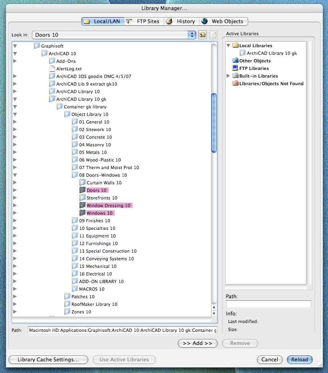Image resolution: width=328 pixels, height=373 pixels.
Task: Click the Remove button
Action: pyautogui.click(x=240, y=343)
